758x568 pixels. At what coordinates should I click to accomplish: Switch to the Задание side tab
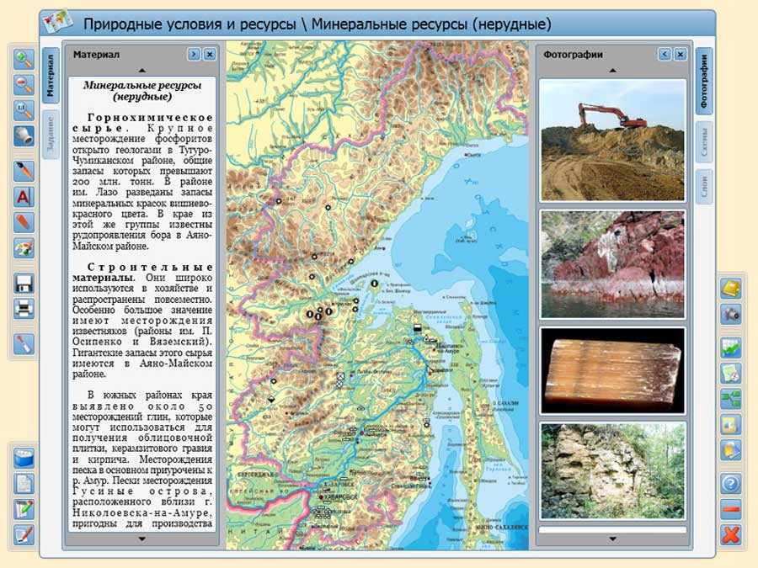51,134
